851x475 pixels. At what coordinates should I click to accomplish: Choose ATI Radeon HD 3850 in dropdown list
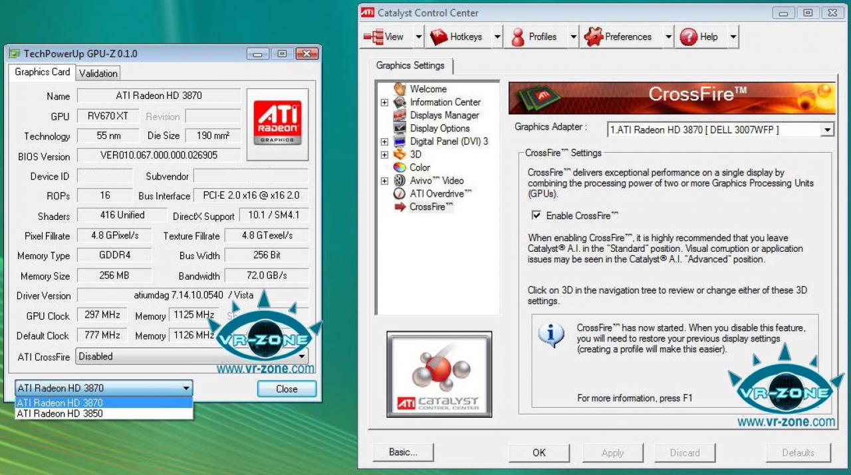click(104, 413)
